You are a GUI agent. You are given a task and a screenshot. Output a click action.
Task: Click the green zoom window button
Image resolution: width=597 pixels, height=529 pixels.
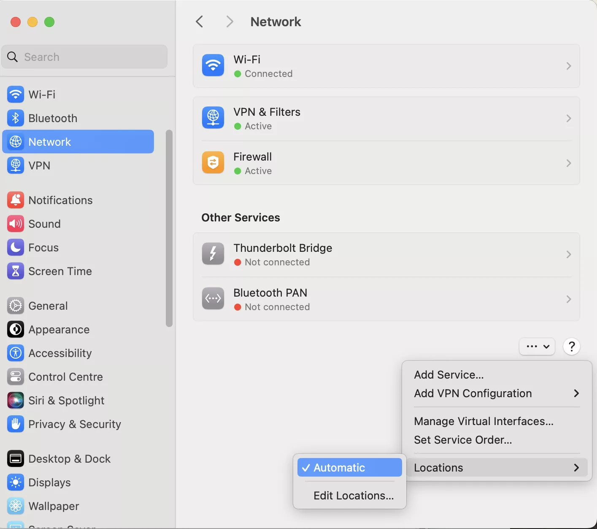click(49, 22)
